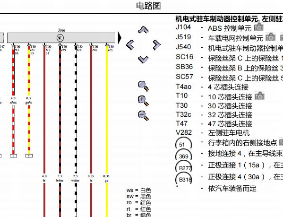Screen dimensions: 283x217
Task: Select T4ao connector code
Action: coord(184,87)
